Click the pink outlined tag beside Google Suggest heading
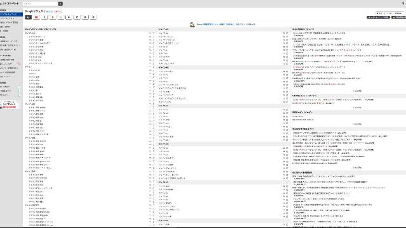 click(x=58, y=11)
